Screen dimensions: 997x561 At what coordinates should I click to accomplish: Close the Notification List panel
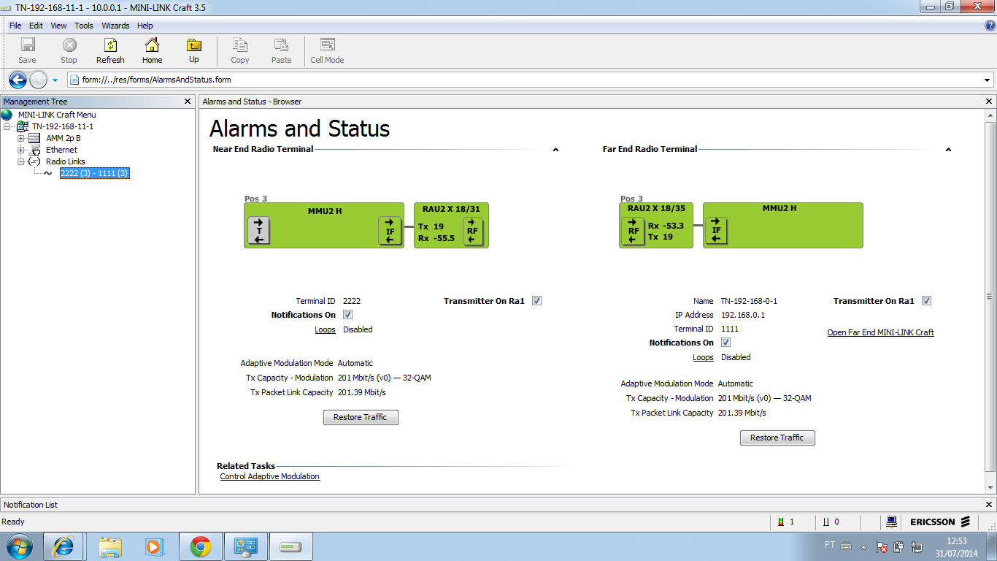pos(989,505)
